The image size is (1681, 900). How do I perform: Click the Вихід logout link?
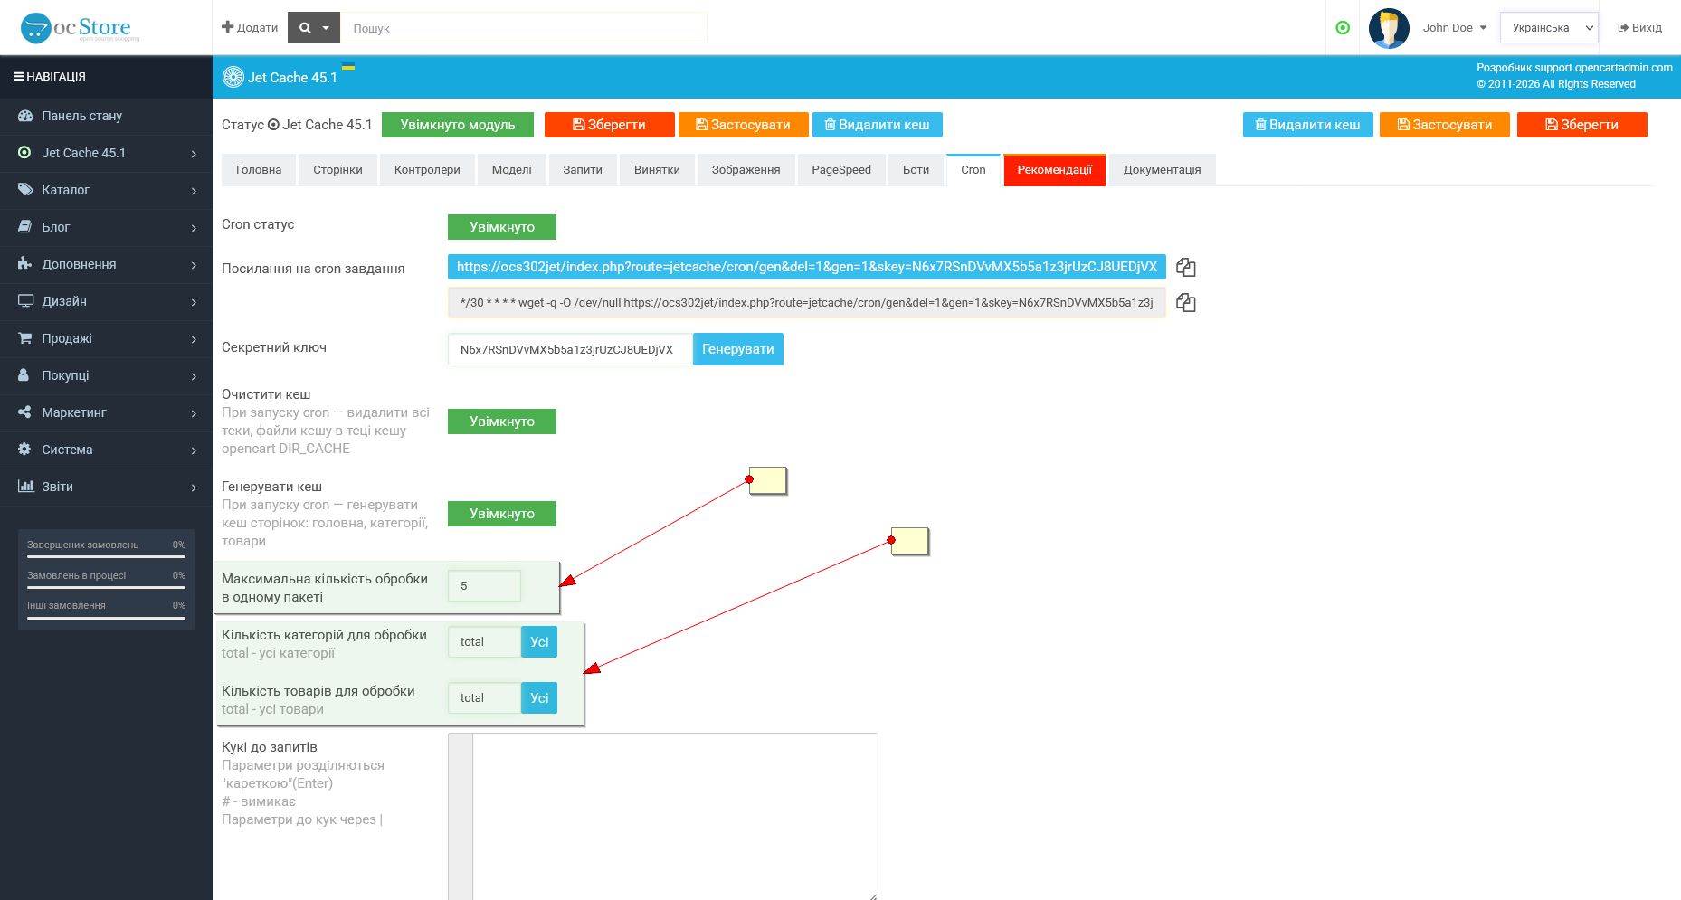pos(1639,28)
